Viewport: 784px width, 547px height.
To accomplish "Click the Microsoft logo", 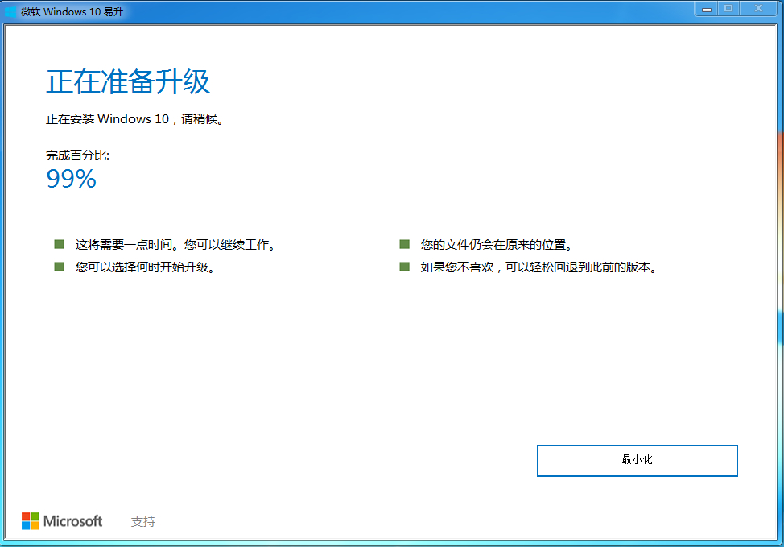I will click(62, 521).
